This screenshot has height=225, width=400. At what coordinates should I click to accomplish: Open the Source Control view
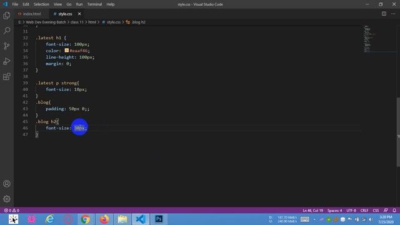(7, 46)
